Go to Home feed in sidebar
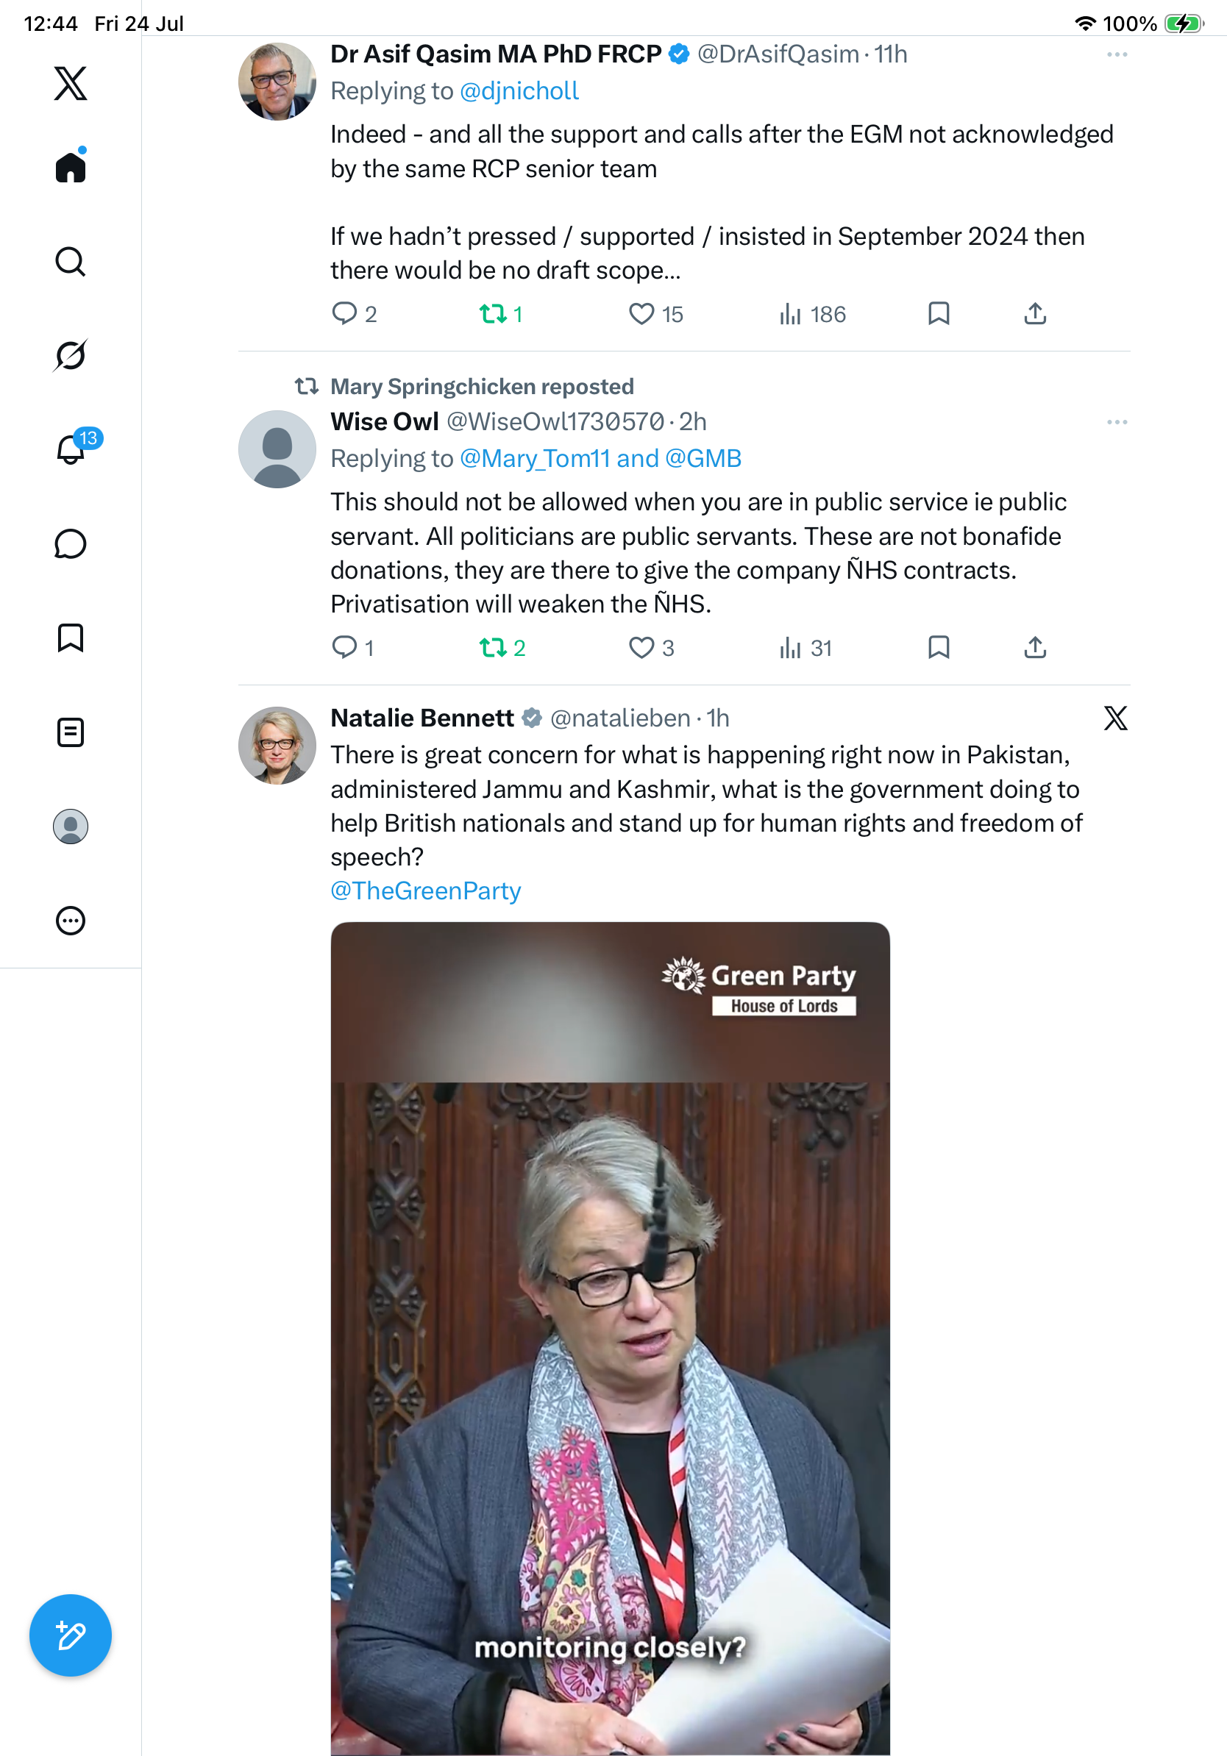The image size is (1227, 1756). (x=71, y=166)
